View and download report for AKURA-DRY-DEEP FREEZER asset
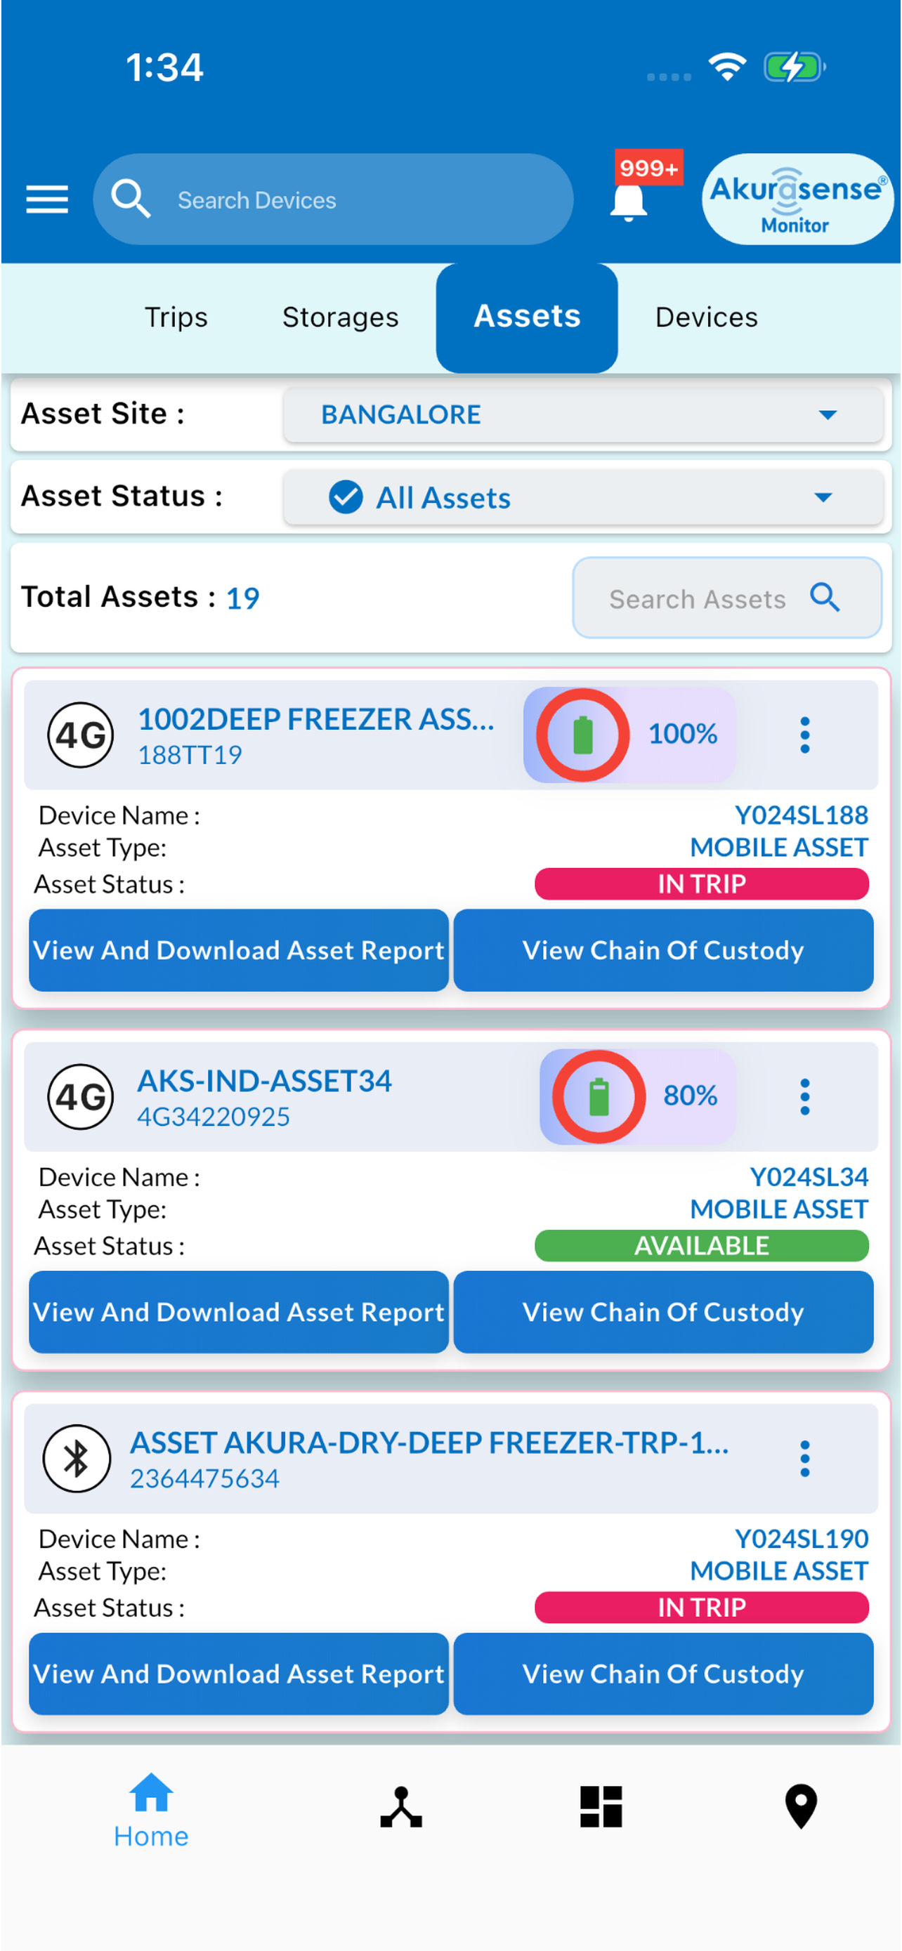This screenshot has width=902, height=1951. point(239,1674)
